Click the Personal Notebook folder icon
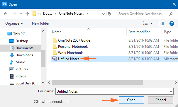 click(55, 46)
